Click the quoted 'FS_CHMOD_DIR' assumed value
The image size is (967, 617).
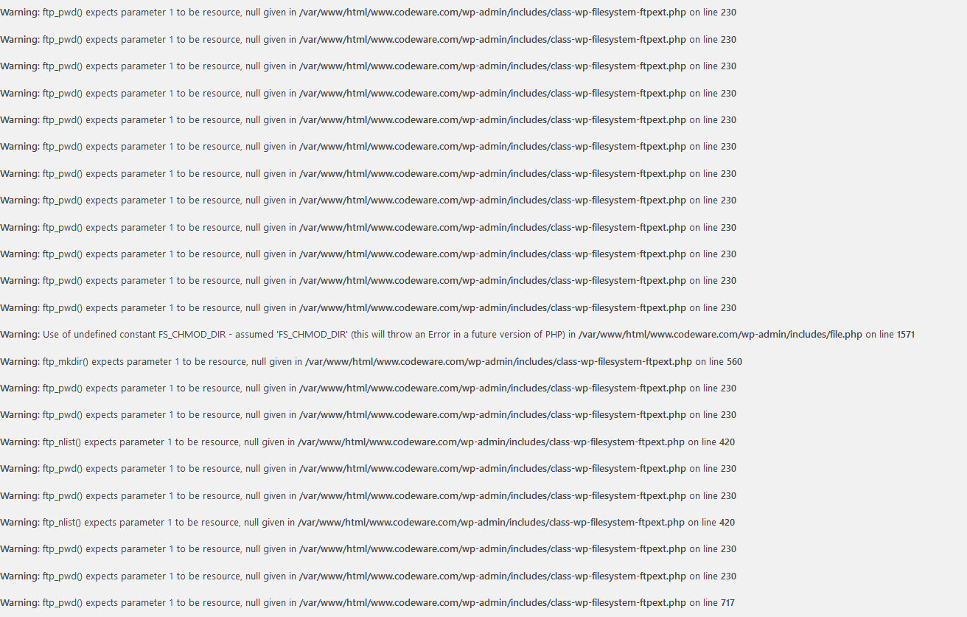(x=312, y=335)
